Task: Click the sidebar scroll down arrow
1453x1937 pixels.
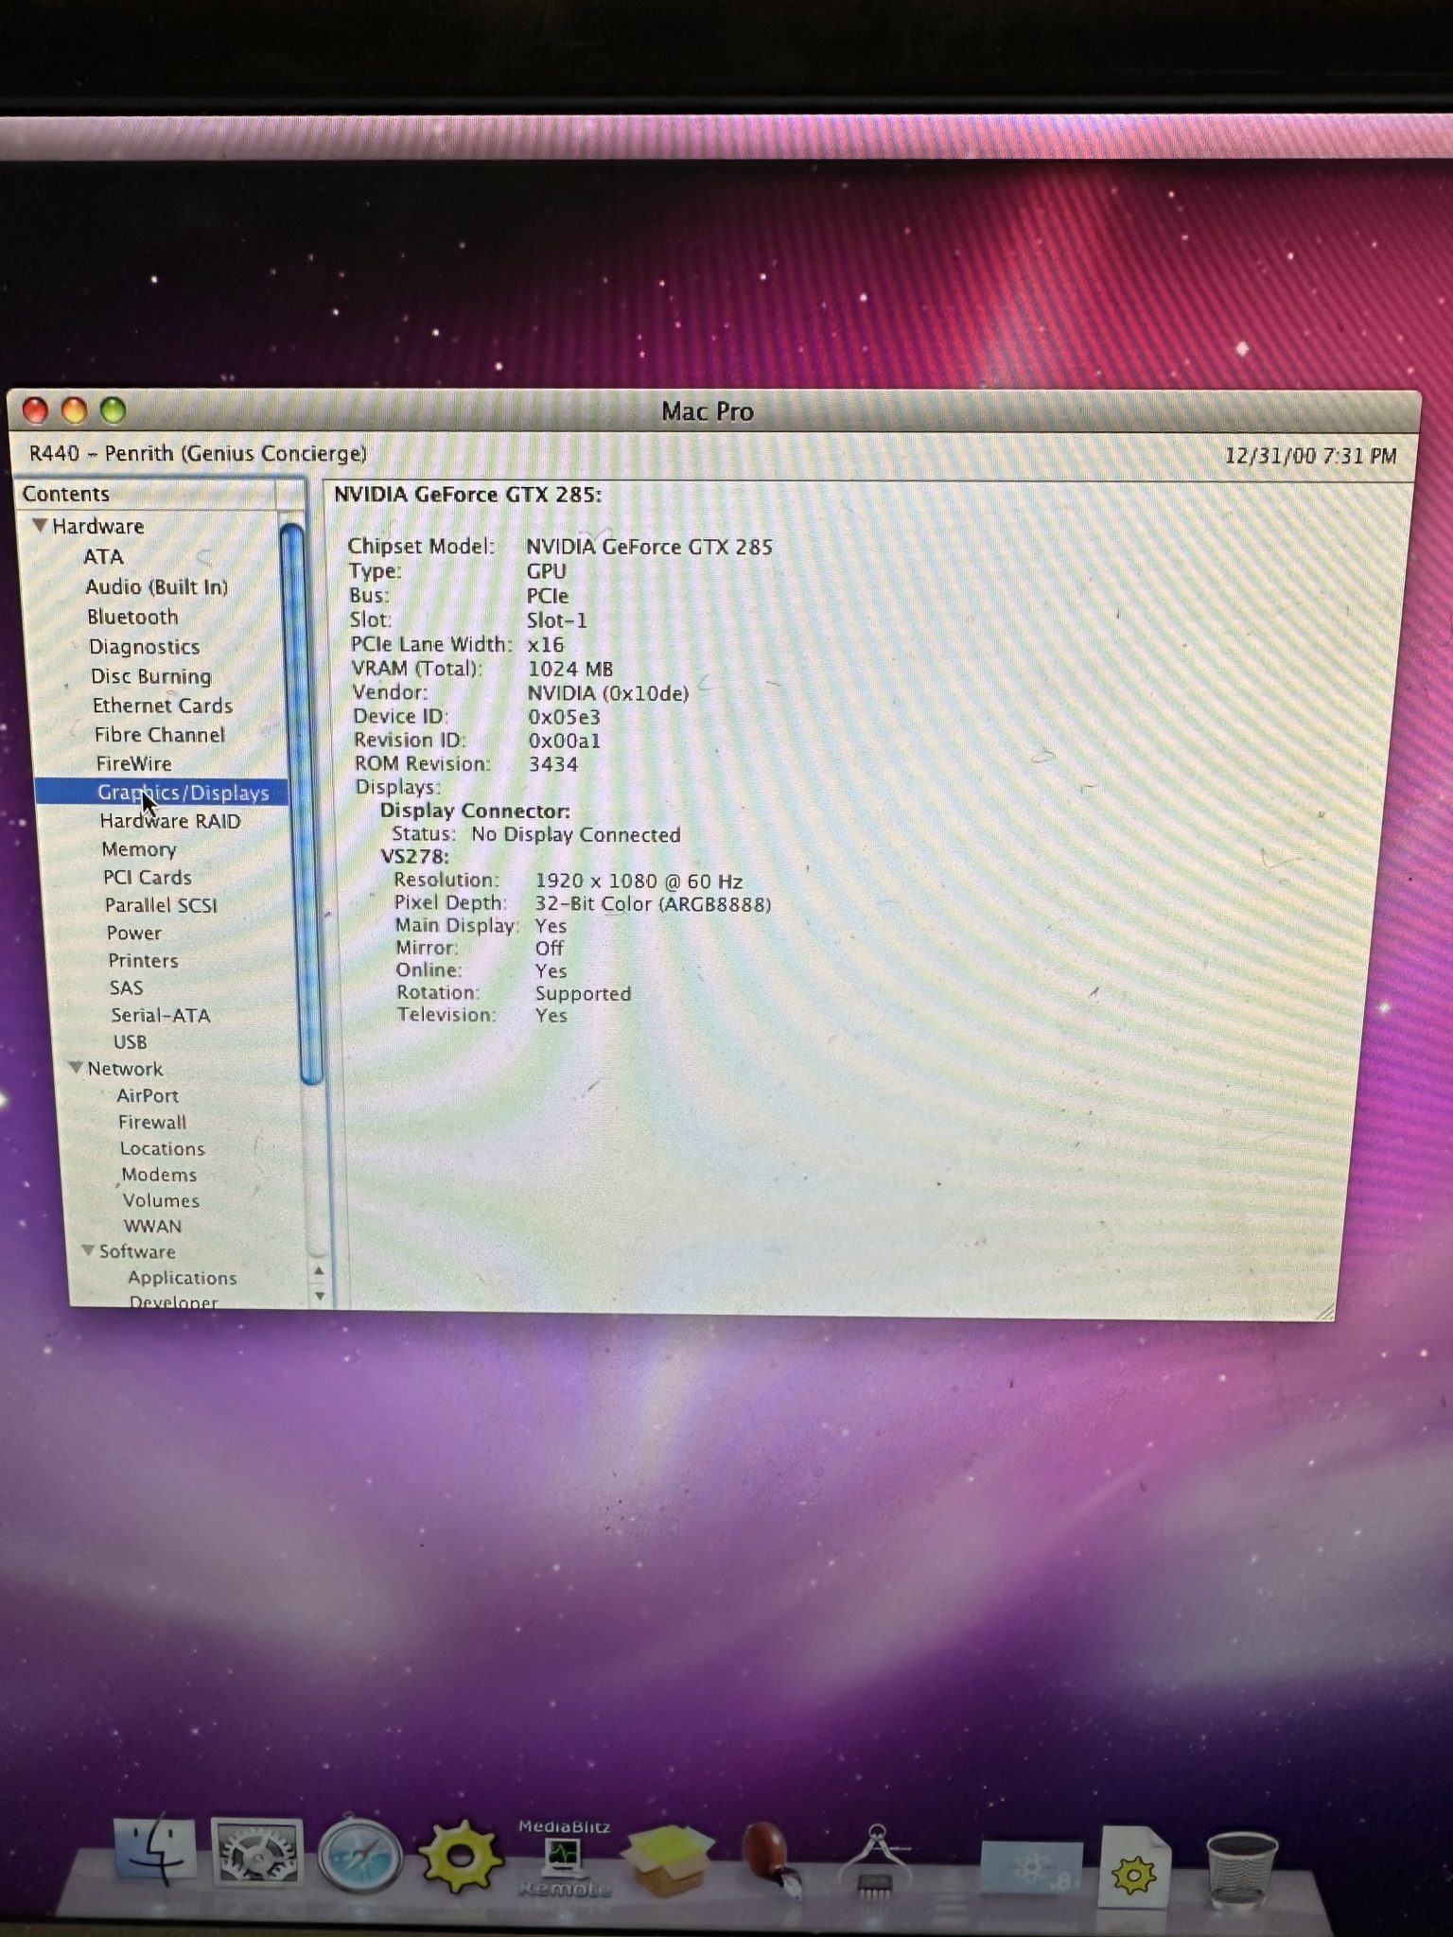Action: 320,1295
